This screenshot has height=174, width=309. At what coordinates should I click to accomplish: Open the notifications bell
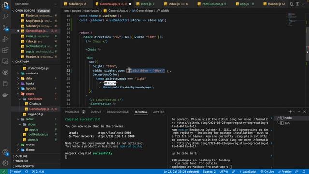304,172
